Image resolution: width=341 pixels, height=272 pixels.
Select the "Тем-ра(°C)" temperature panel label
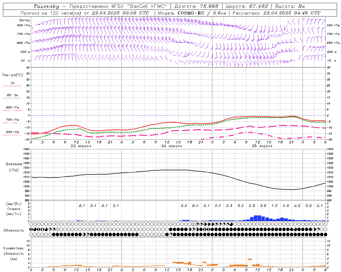[x=13, y=75]
